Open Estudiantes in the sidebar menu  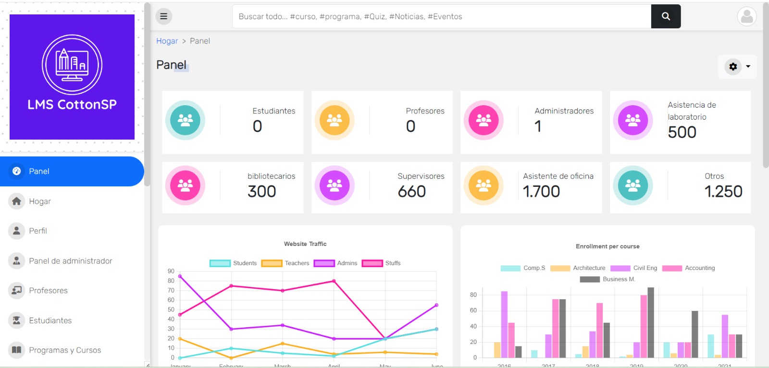tap(72, 320)
